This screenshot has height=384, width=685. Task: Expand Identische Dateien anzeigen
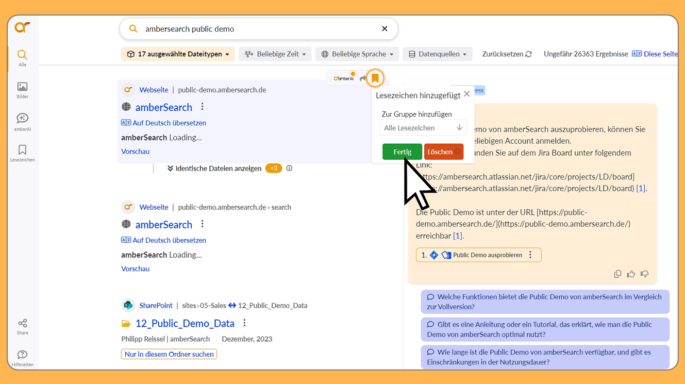click(214, 168)
